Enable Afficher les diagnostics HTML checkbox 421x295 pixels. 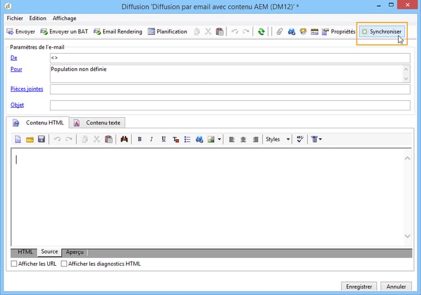64,264
